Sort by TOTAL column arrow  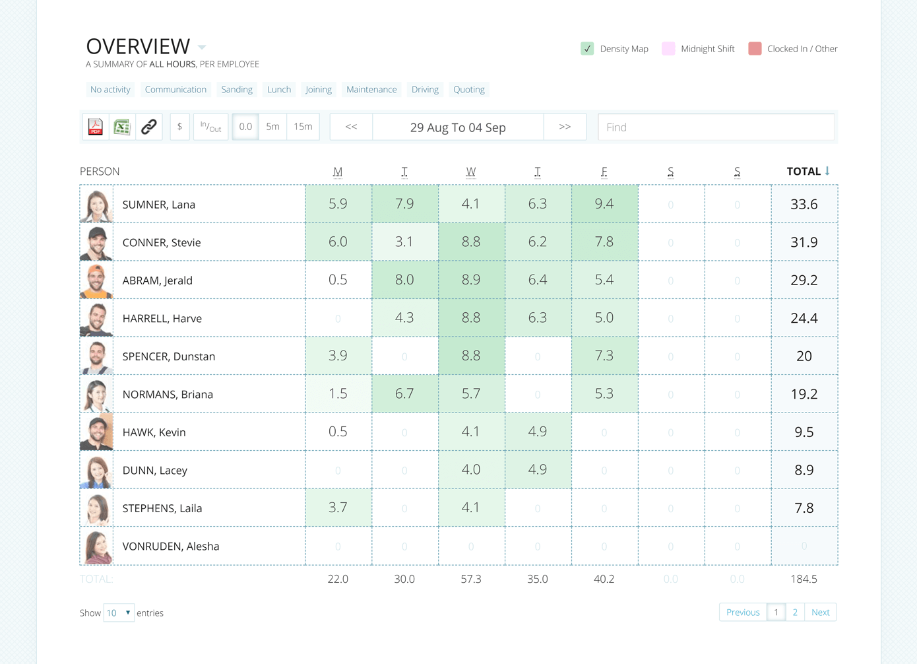827,171
